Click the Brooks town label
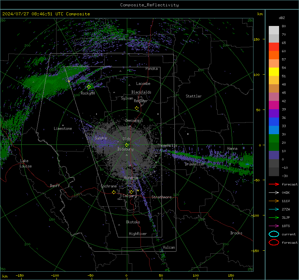 236,233
